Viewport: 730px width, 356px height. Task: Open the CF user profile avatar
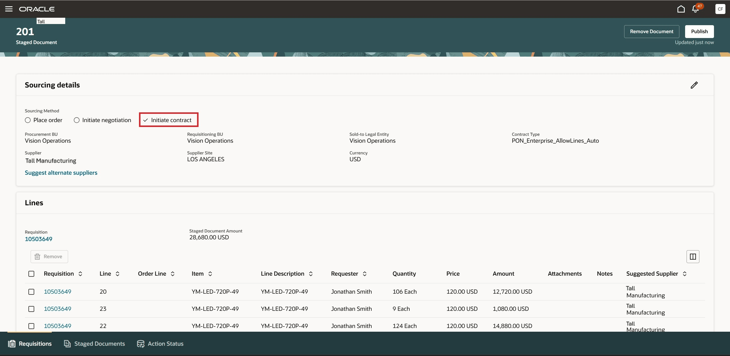720,9
